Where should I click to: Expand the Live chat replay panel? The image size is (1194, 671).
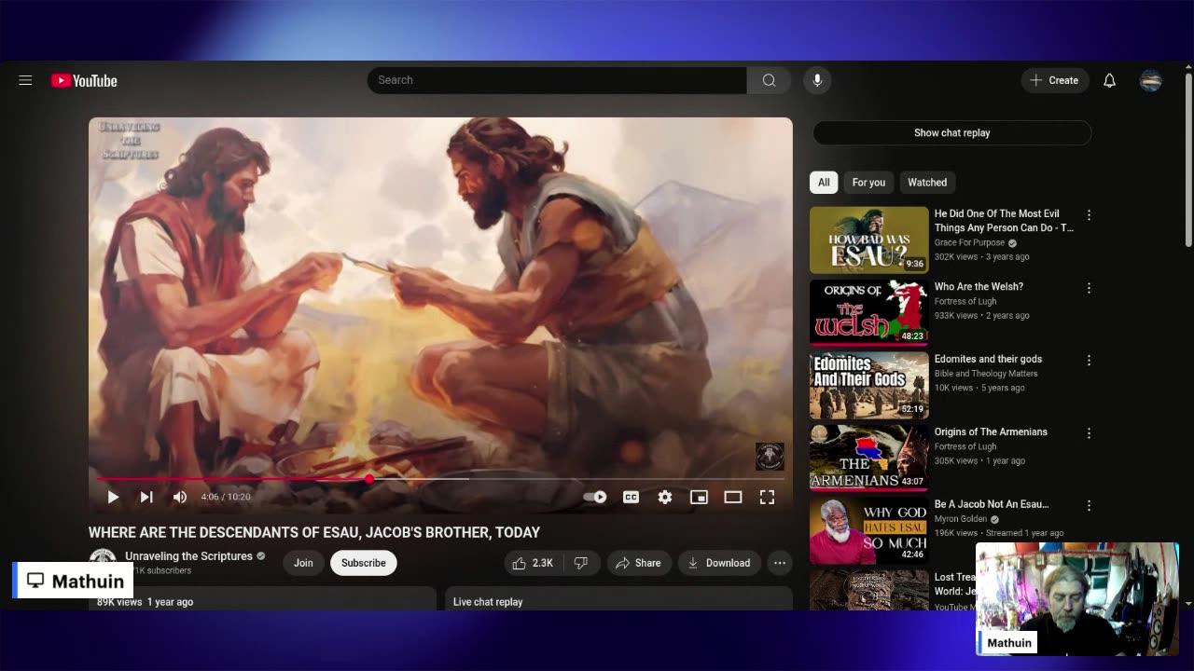[x=618, y=598]
